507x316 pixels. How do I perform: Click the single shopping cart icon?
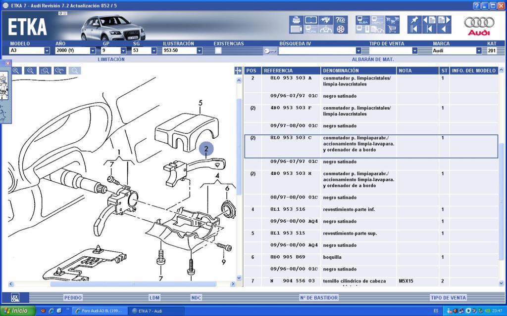(x=392, y=29)
